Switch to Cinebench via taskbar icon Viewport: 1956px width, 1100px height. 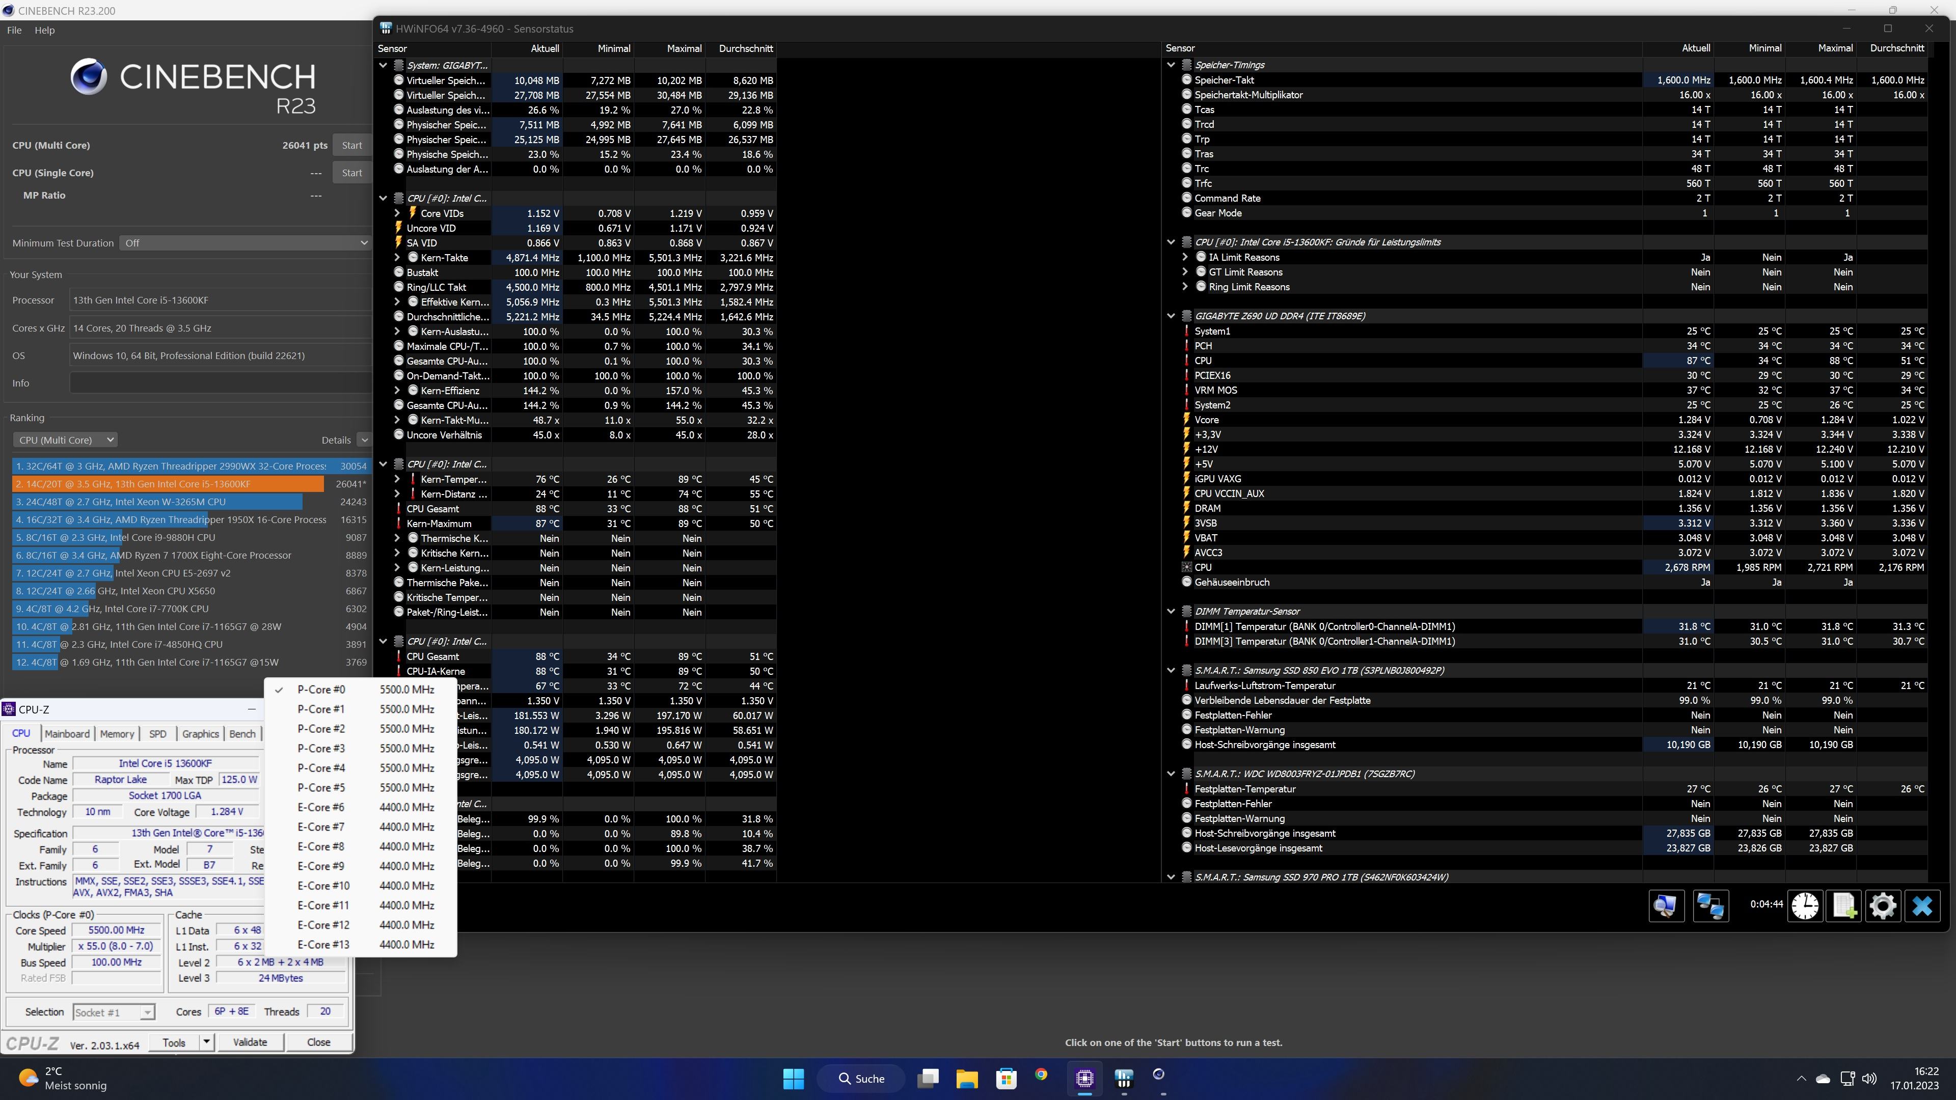1159,1075
